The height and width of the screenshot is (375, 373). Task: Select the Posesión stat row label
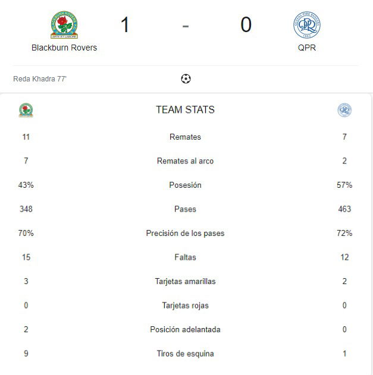coord(185,185)
